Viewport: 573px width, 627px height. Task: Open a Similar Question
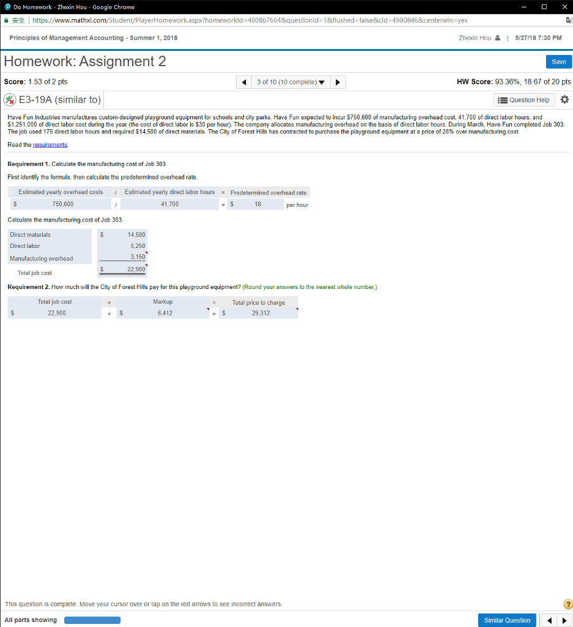(507, 620)
